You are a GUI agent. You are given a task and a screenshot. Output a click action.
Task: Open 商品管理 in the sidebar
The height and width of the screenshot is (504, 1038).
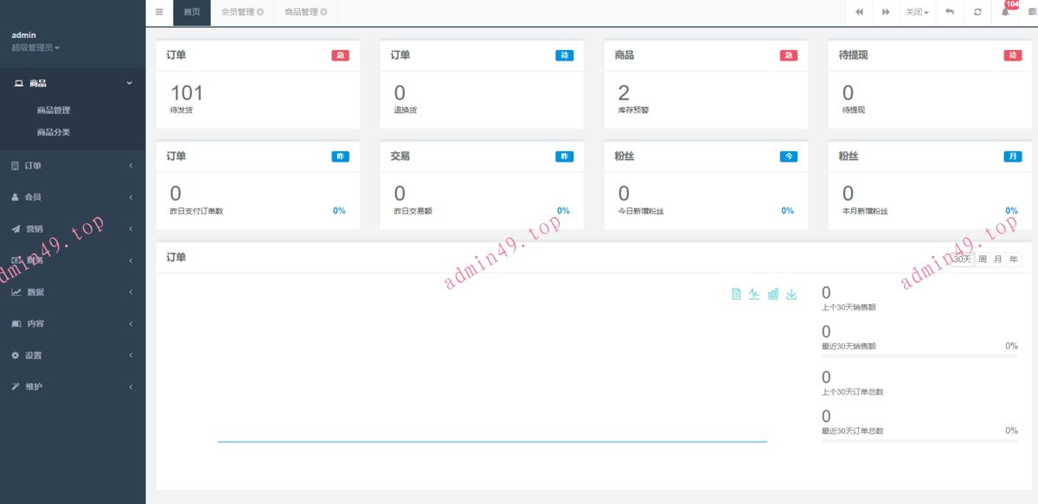54,110
